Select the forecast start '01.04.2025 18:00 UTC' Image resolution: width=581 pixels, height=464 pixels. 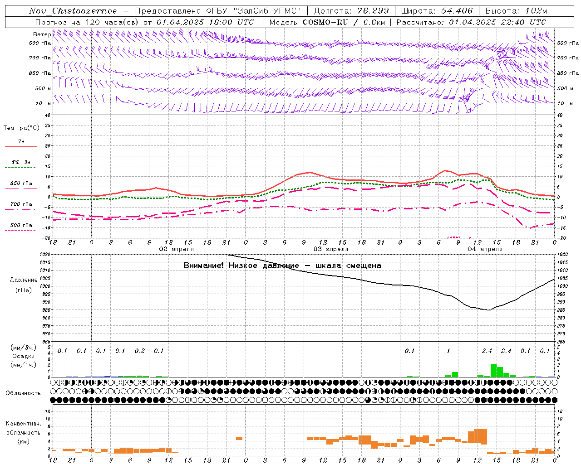click(x=205, y=22)
